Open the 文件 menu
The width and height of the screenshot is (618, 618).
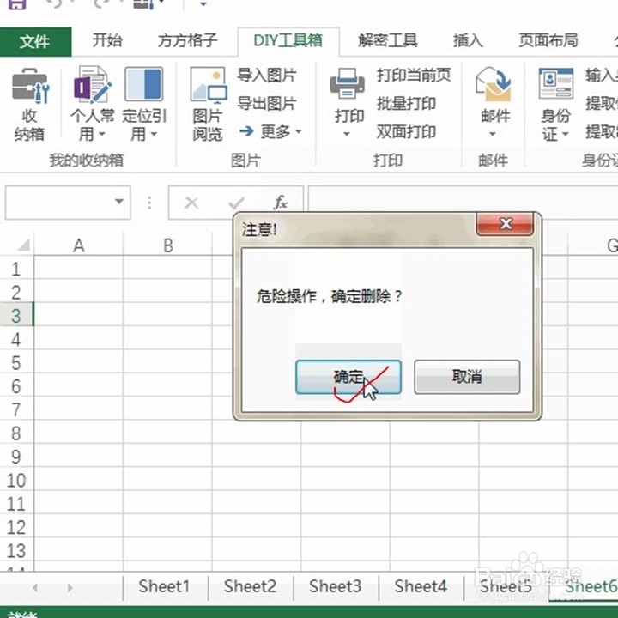(x=35, y=41)
